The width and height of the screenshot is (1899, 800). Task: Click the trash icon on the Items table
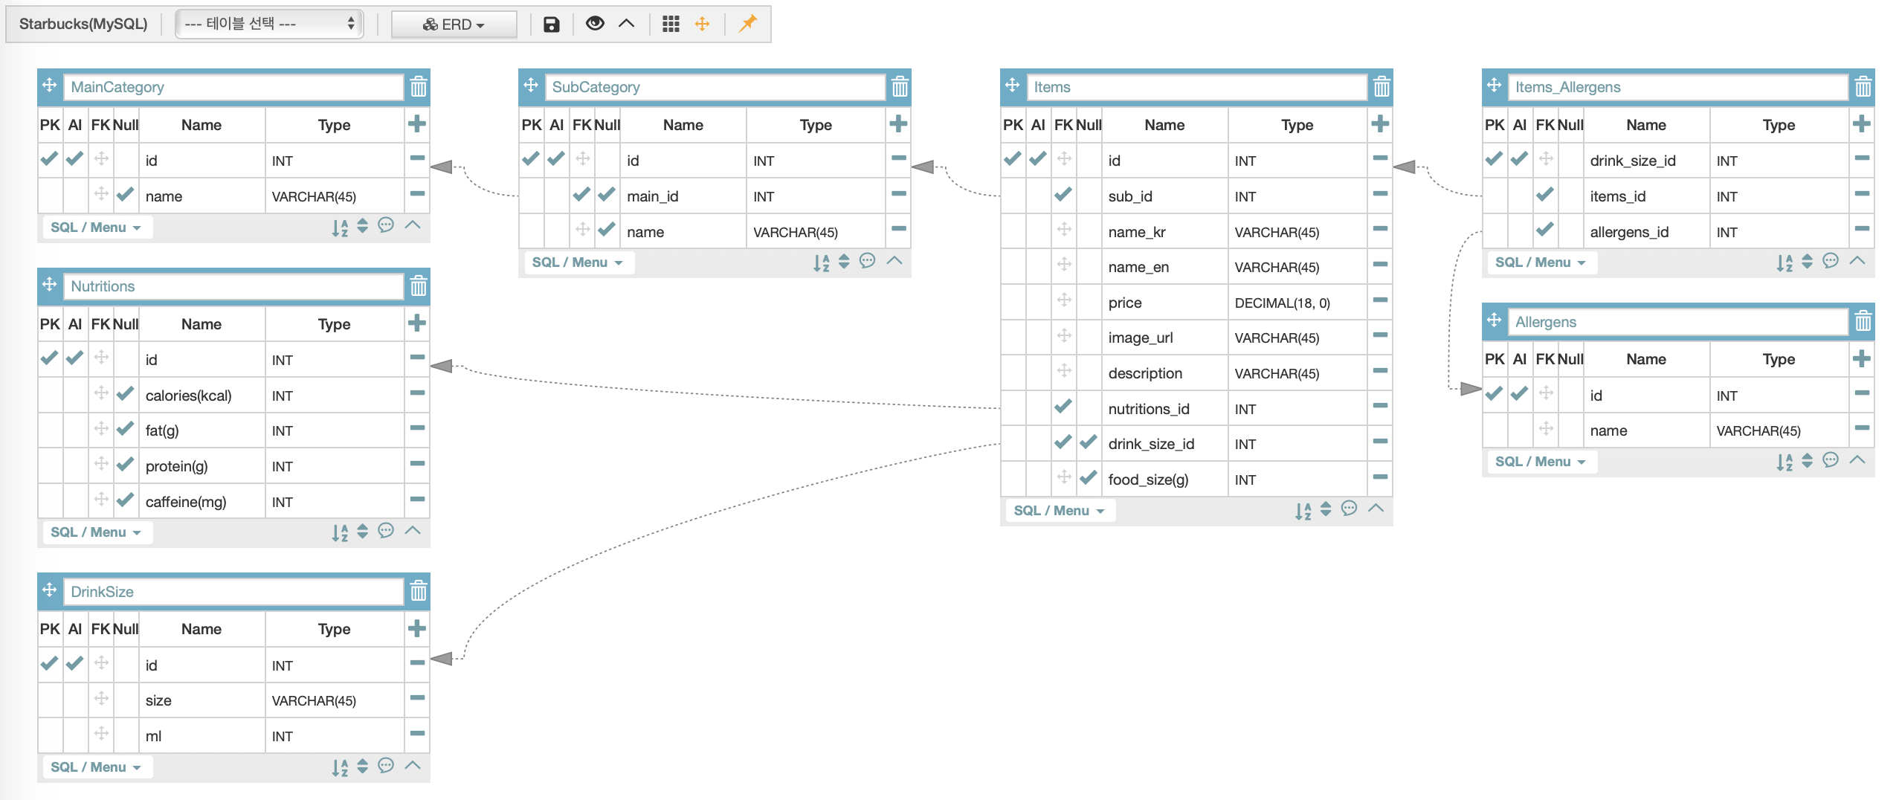1381,87
